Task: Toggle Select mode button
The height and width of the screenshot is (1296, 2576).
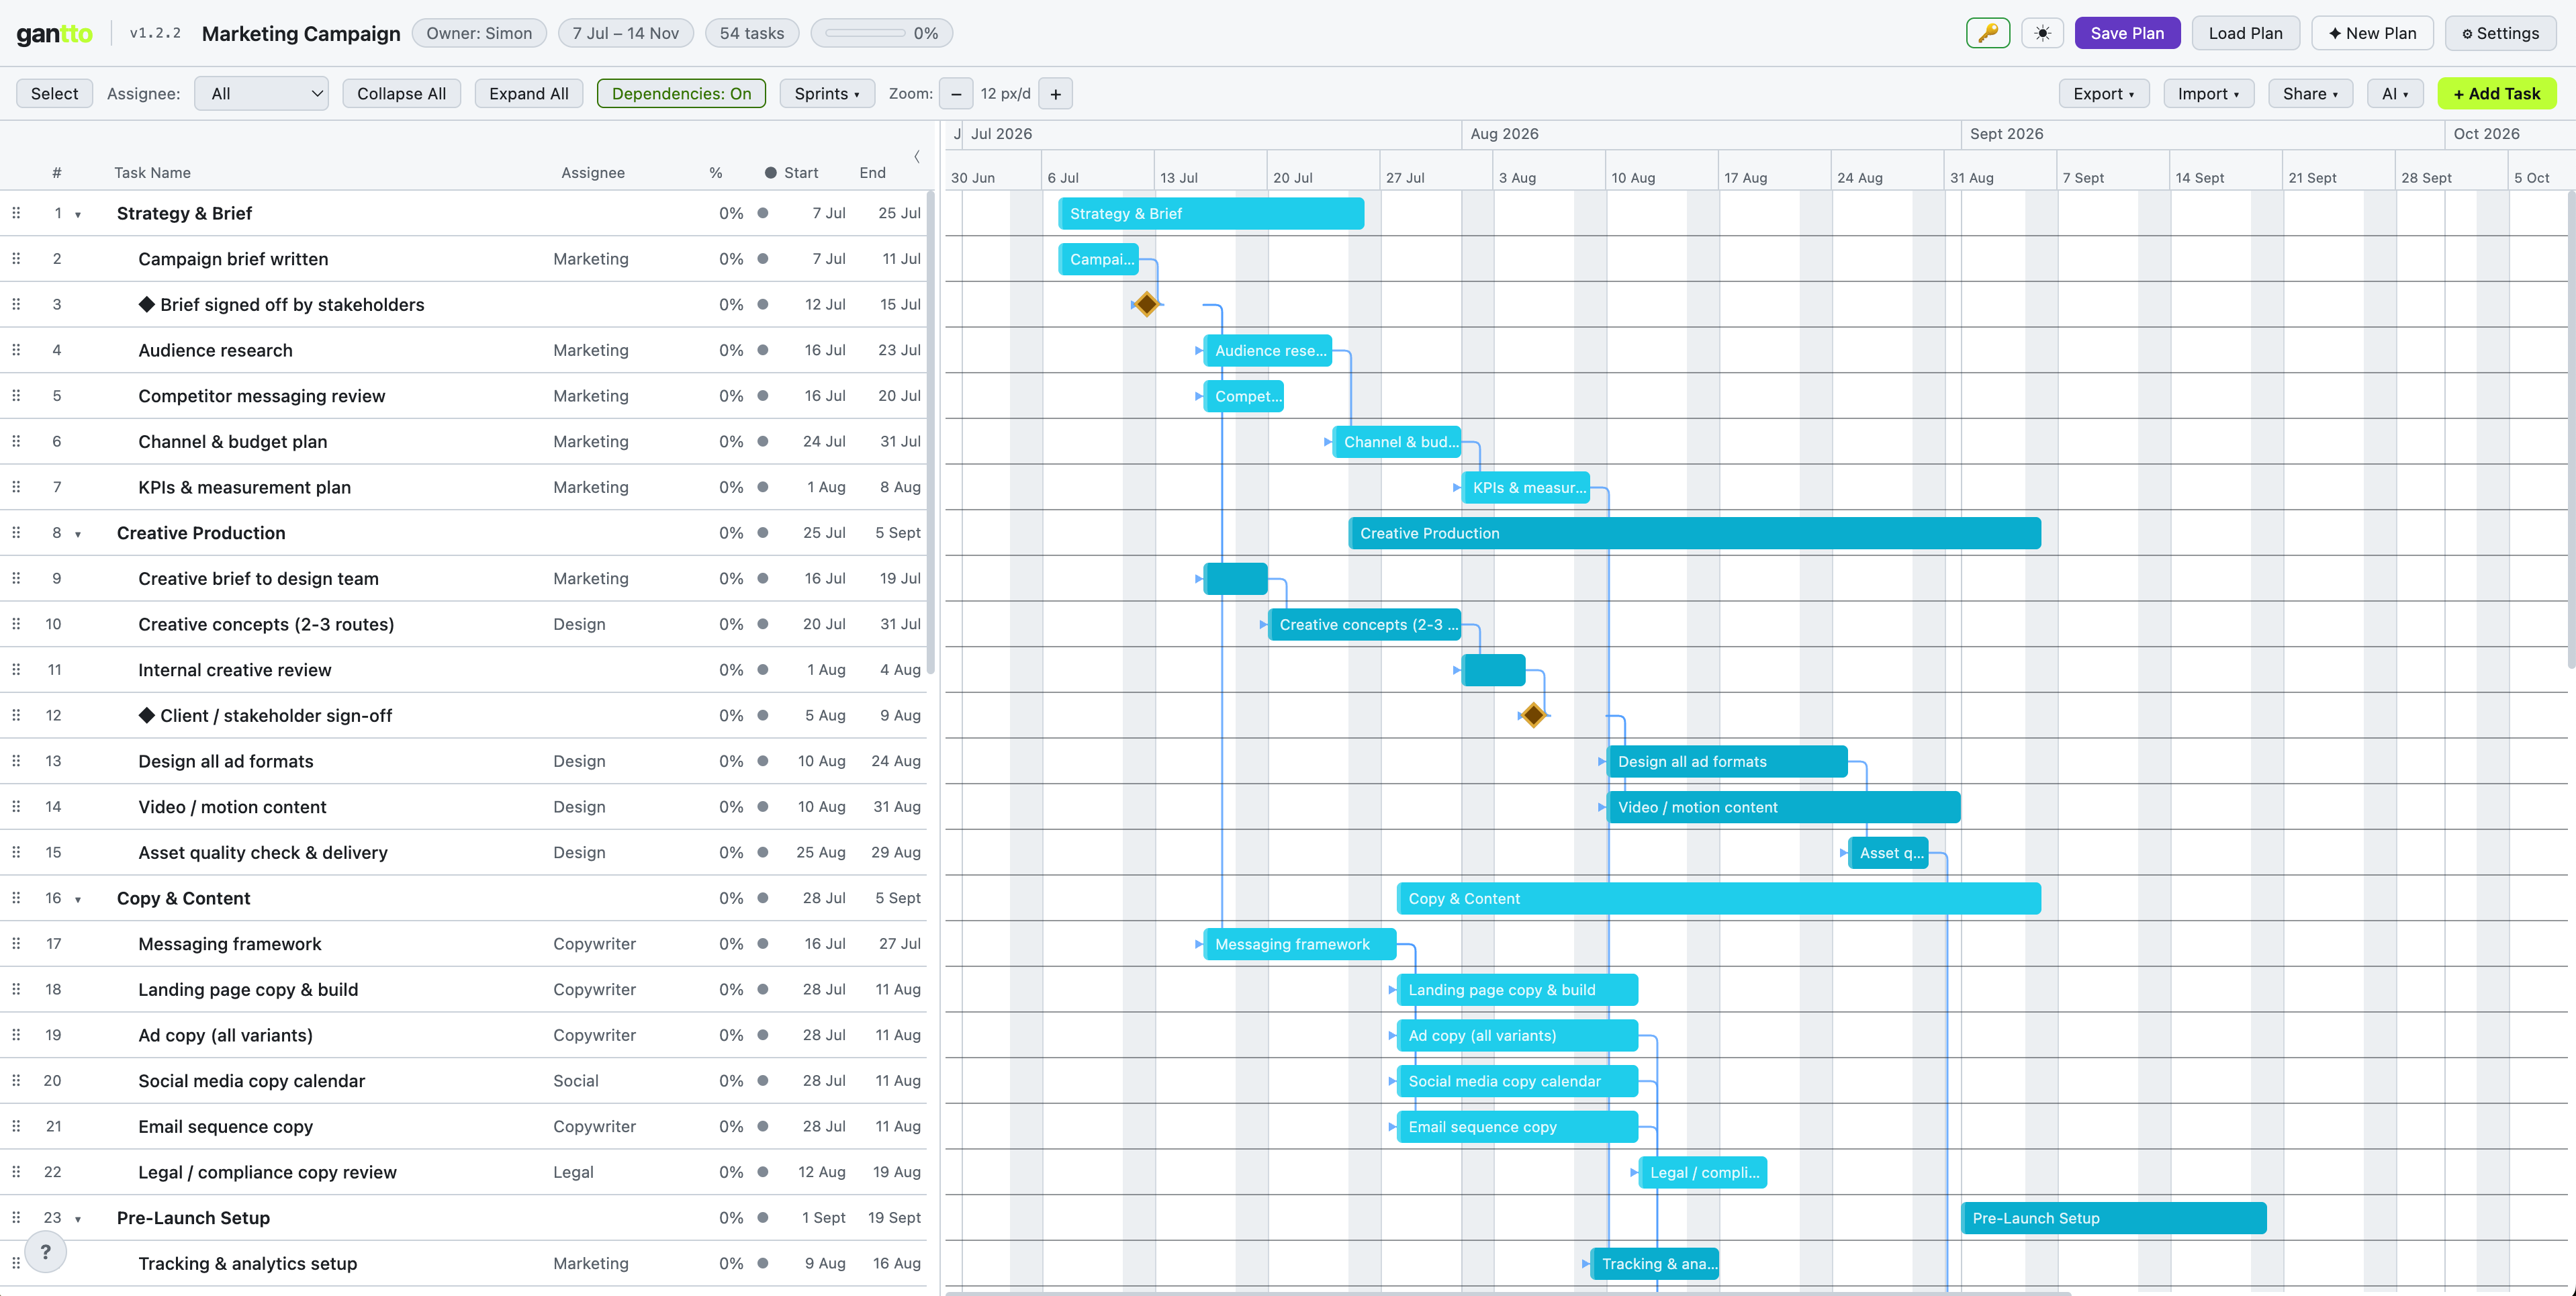Action: (54, 94)
